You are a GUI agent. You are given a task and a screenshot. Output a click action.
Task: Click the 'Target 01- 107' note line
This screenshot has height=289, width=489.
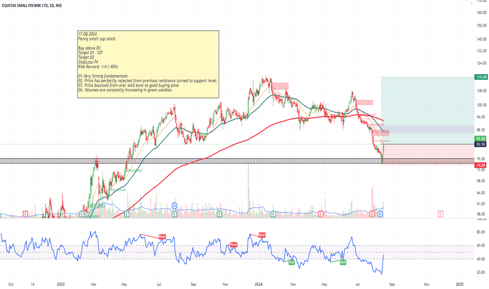tap(90, 53)
